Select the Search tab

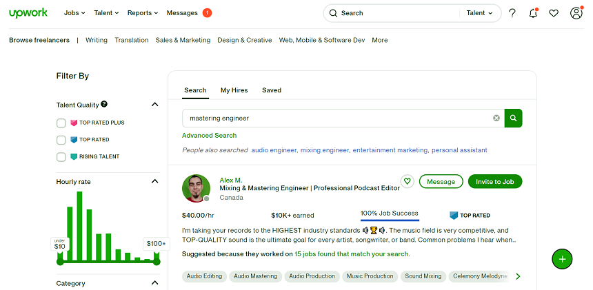click(x=195, y=90)
